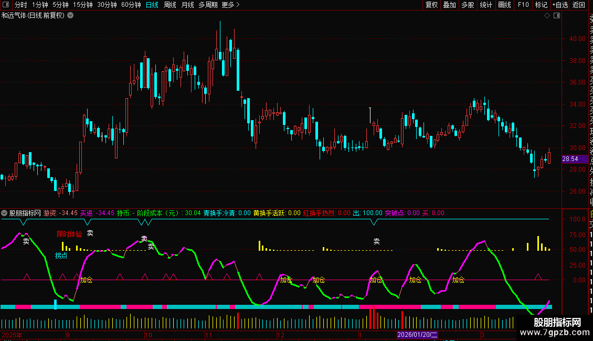Click the 红换手热烈: 0.00 readout
This screenshot has width=593, height=341.
pos(327,213)
